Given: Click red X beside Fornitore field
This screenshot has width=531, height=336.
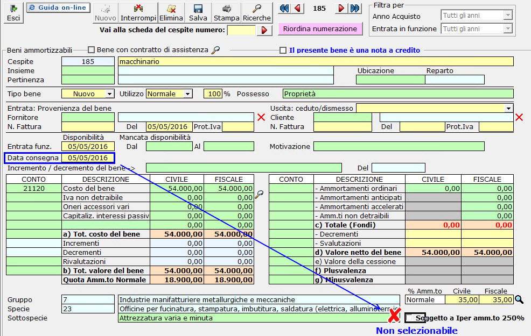Looking at the screenshot, I should click(x=261, y=117).
